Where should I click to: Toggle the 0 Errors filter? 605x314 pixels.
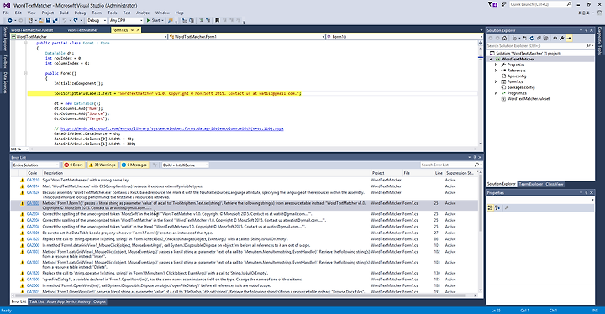pos(73,165)
